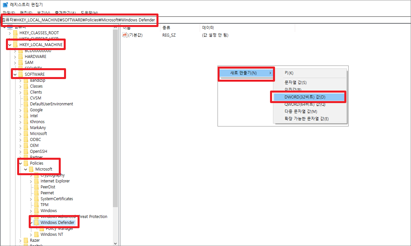Click the tree pane scroll-down arrow

click(116, 243)
